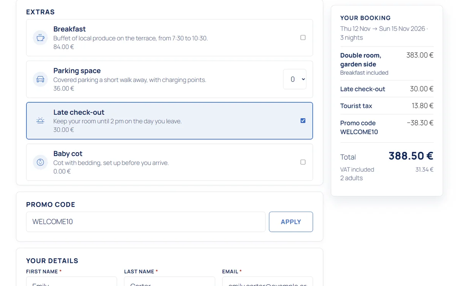The image size is (459, 286).
Task: Select the First Name input field
Action: 72,281
